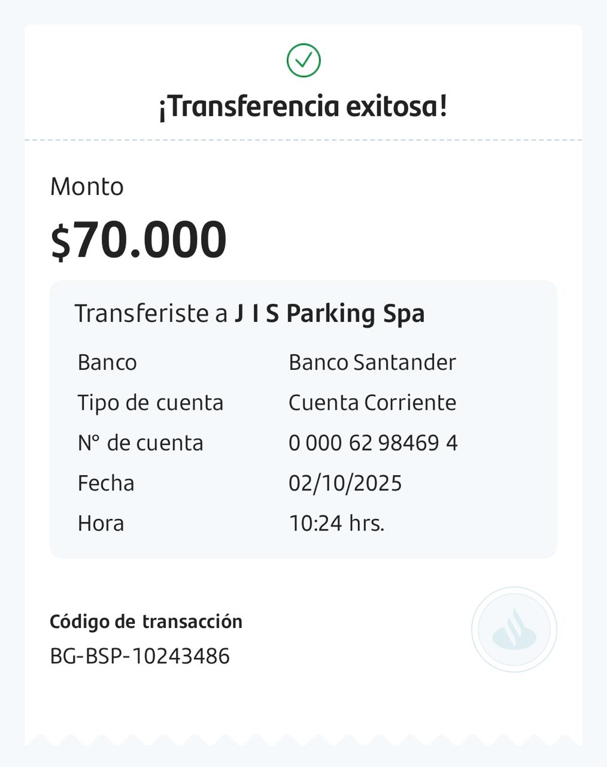The width and height of the screenshot is (607, 767).
Task: Select the time 10:24 hrs.
Action: coord(336,523)
